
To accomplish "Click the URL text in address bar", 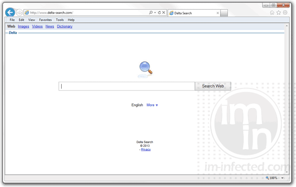I will click(x=51, y=13).
